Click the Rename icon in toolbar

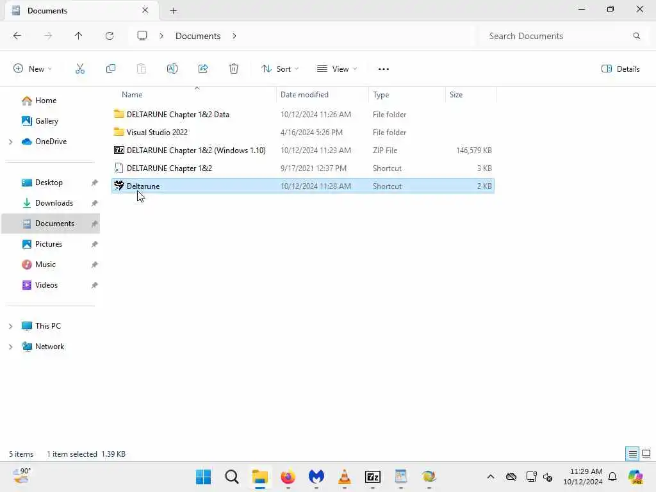point(172,69)
